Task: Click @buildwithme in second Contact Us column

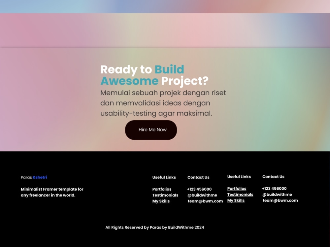Action: [277, 195]
